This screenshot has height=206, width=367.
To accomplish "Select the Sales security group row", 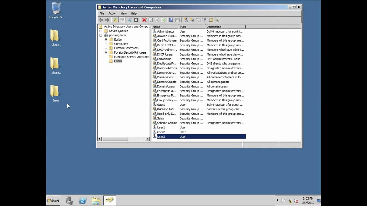I will pos(199,118).
